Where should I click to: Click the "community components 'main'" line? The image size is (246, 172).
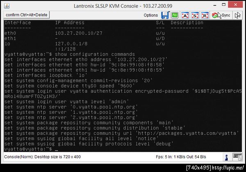pos(89,123)
